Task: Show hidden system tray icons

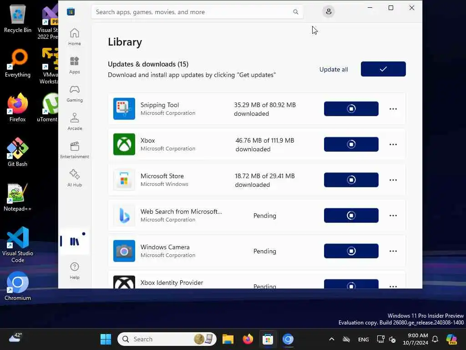Action: tap(332, 339)
